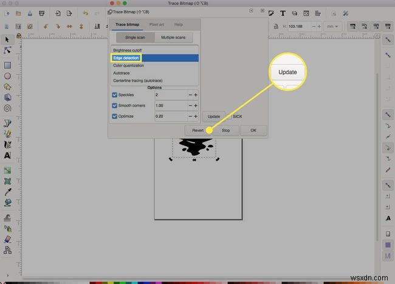The image size is (395, 284).
Task: Select the Text tool in toolbox
Action: (7, 155)
